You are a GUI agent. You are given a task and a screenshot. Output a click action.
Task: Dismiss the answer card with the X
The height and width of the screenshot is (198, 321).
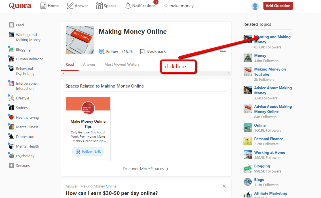(x=224, y=186)
